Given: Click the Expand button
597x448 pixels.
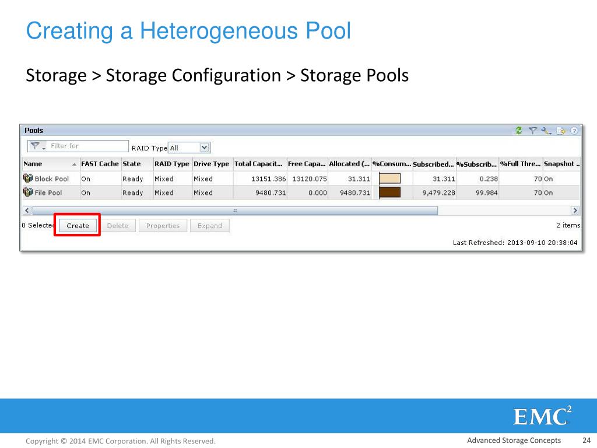Looking at the screenshot, I should (x=209, y=226).
